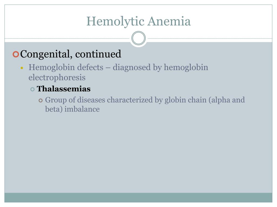Click the orange ring bullet beside Congenital
Screen dimensions: 277x207
(x=16, y=54)
